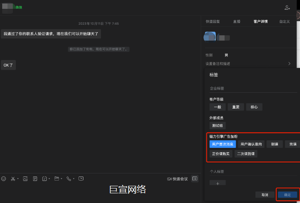Open screenshot options dropdown arrow

click(x=18, y=179)
